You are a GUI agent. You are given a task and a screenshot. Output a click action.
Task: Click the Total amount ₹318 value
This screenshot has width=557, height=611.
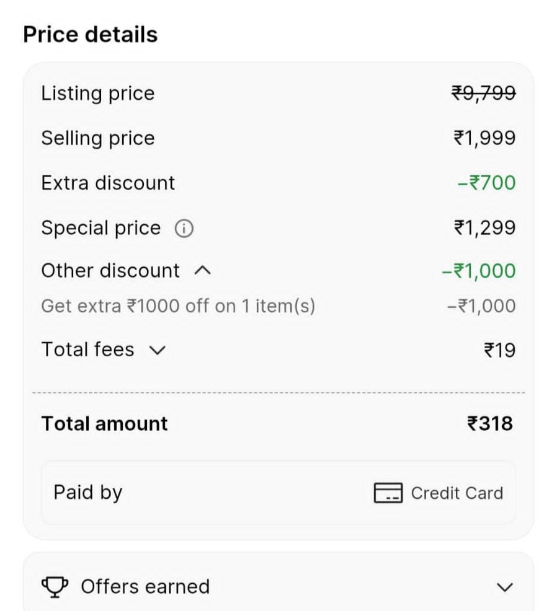(x=489, y=423)
